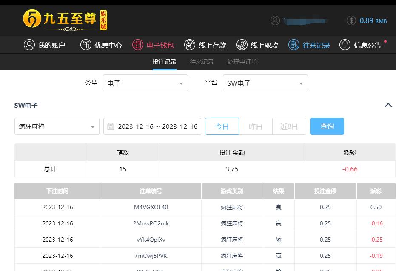Select the 近8日 date filter
Viewport: 396px width, 271px height.
tap(289, 126)
